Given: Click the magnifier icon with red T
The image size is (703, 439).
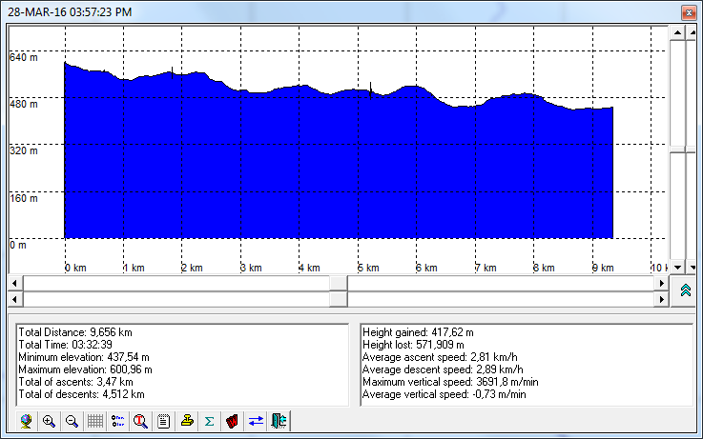Looking at the screenshot, I should click(x=141, y=421).
